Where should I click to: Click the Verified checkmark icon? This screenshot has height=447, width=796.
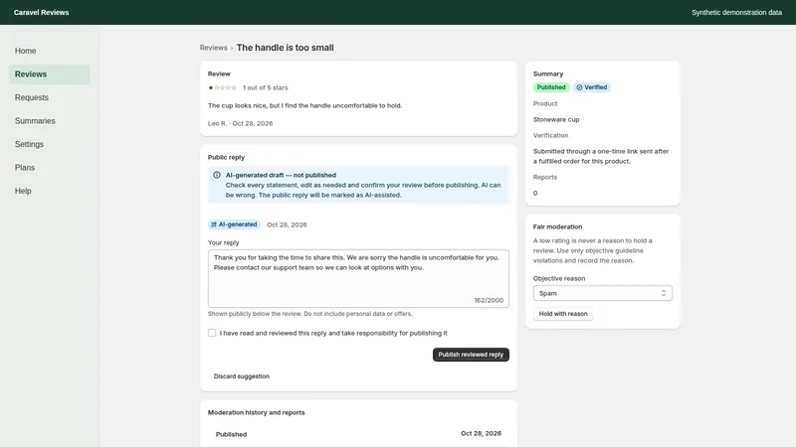click(x=579, y=87)
